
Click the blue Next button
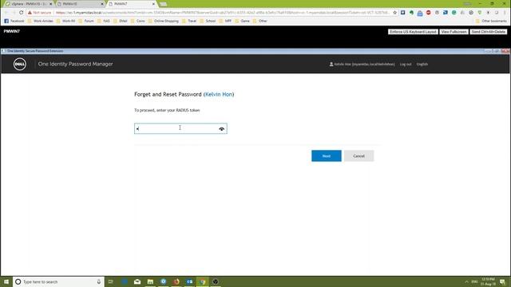[327, 156]
